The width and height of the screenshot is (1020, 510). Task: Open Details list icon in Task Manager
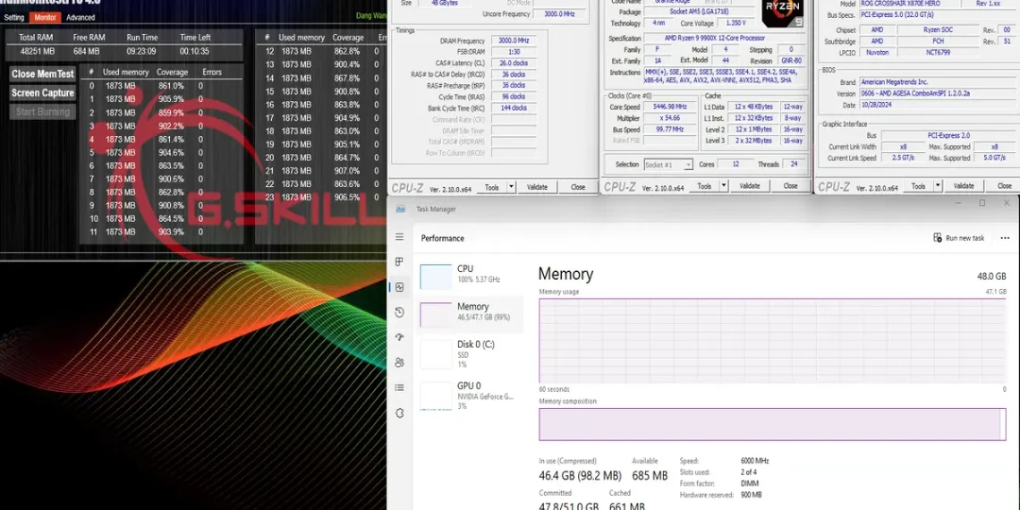(x=399, y=387)
